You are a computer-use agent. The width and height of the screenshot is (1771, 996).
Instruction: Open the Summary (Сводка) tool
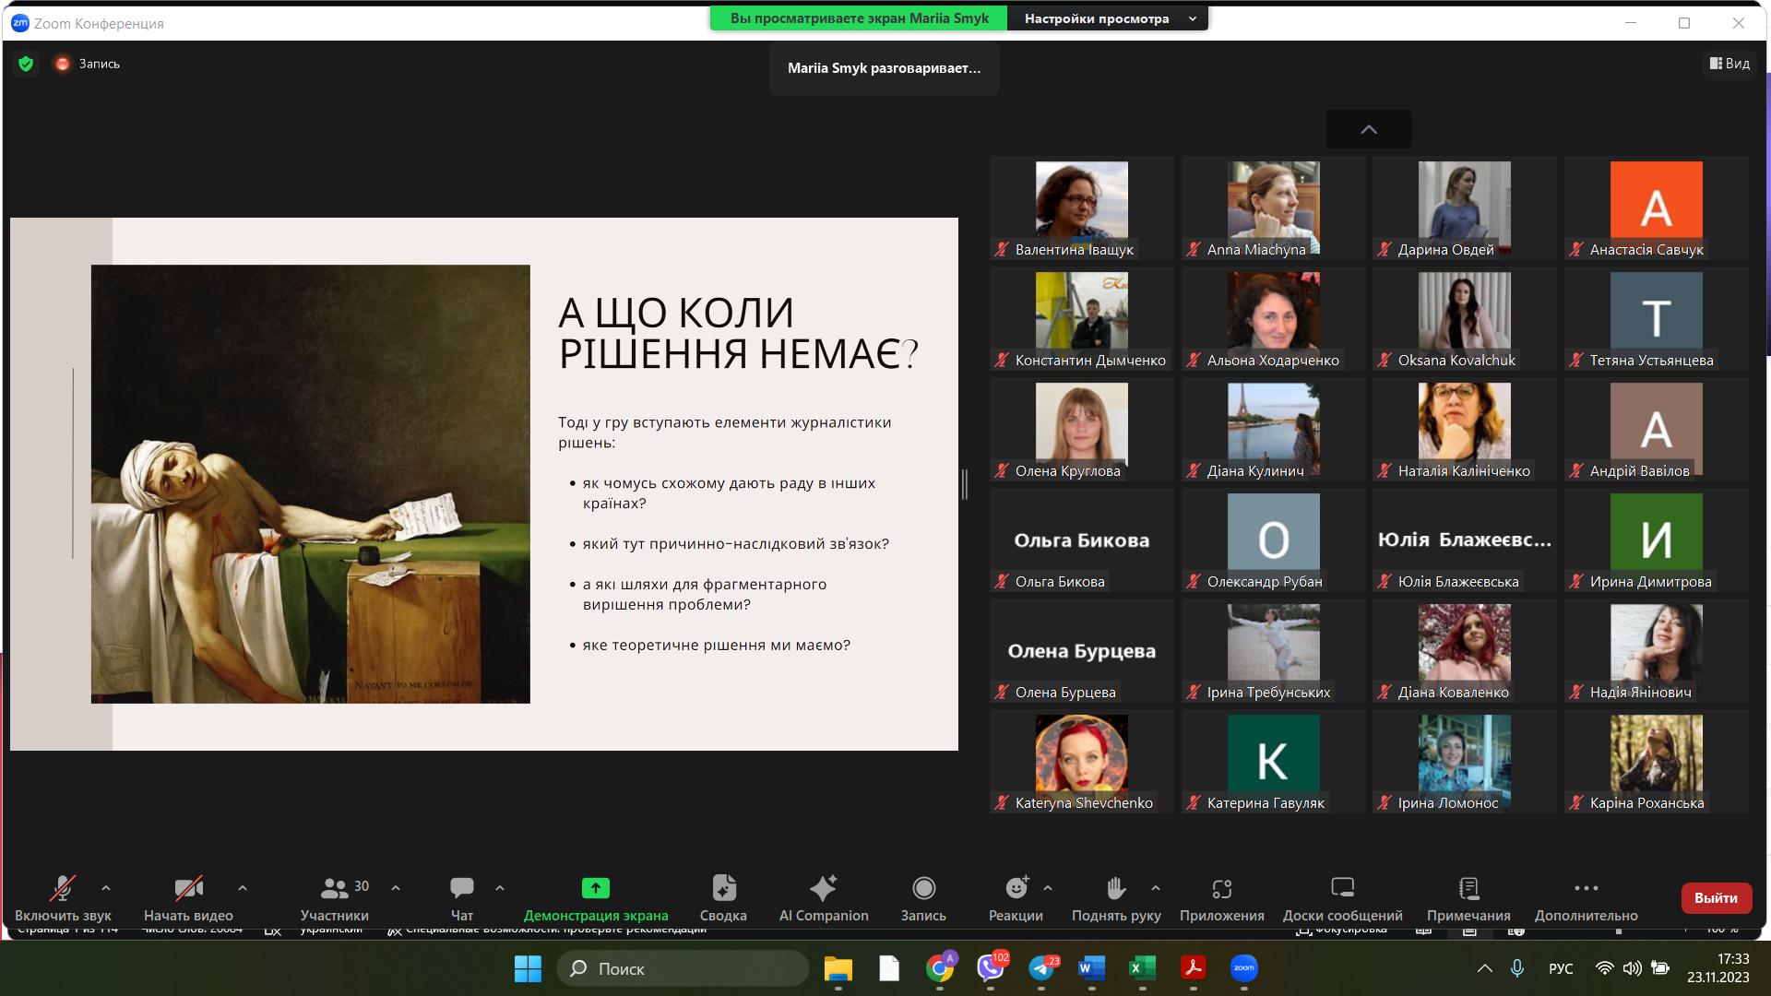coord(723,888)
